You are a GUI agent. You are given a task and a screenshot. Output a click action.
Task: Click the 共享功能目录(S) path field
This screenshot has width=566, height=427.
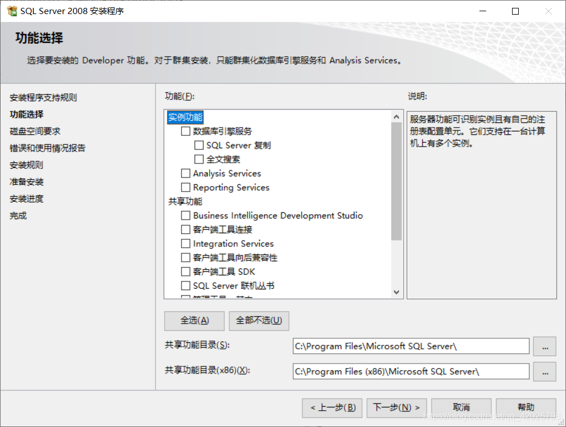(x=411, y=346)
